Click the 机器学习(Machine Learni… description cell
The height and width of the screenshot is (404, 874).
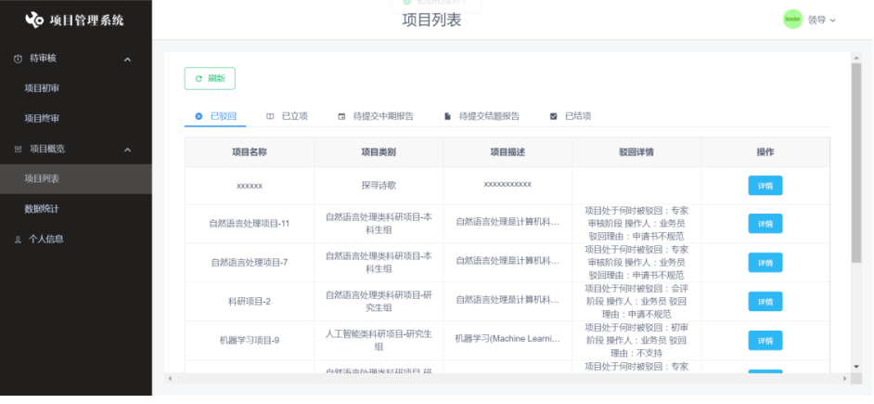(x=508, y=341)
